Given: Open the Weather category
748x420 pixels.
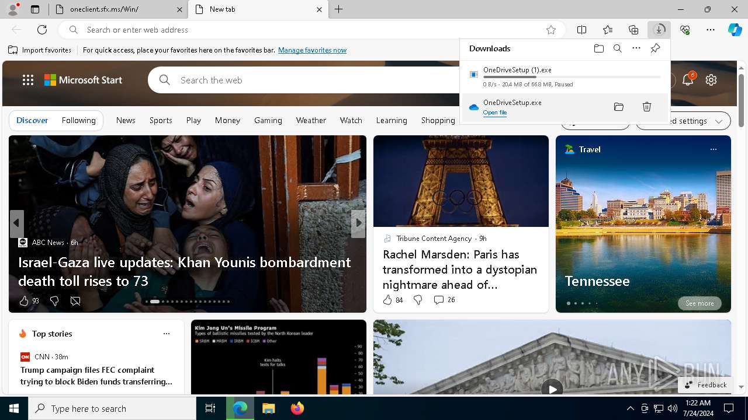Looking at the screenshot, I should click(311, 120).
